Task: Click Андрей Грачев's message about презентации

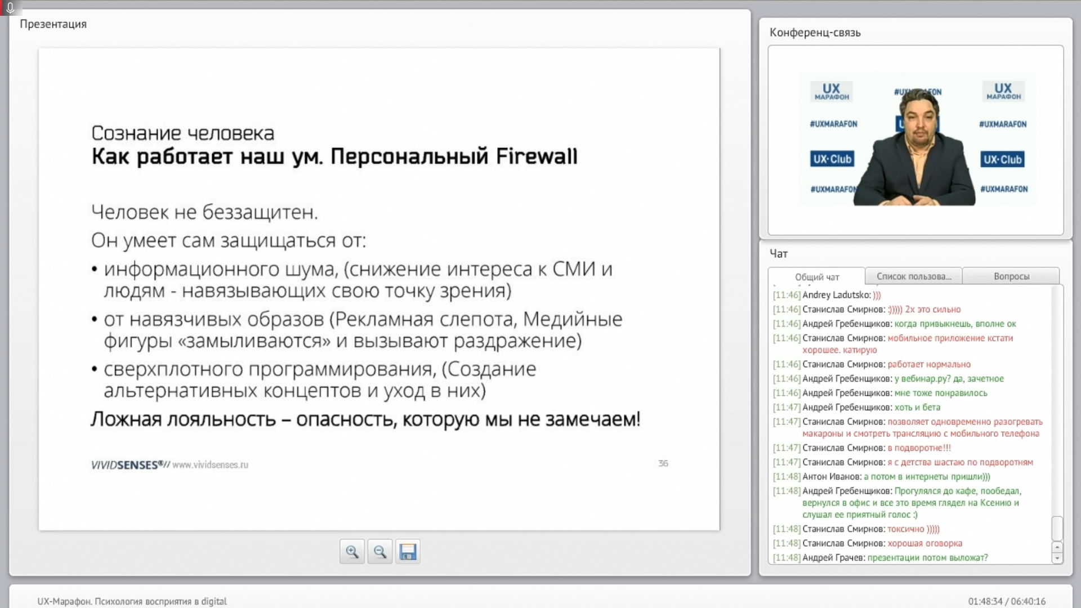Action: coord(927,558)
